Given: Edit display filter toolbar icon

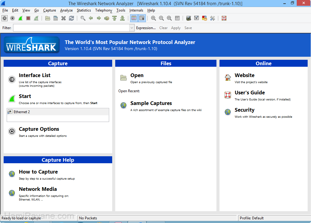Looking at the screenshot, I should coord(197,18).
